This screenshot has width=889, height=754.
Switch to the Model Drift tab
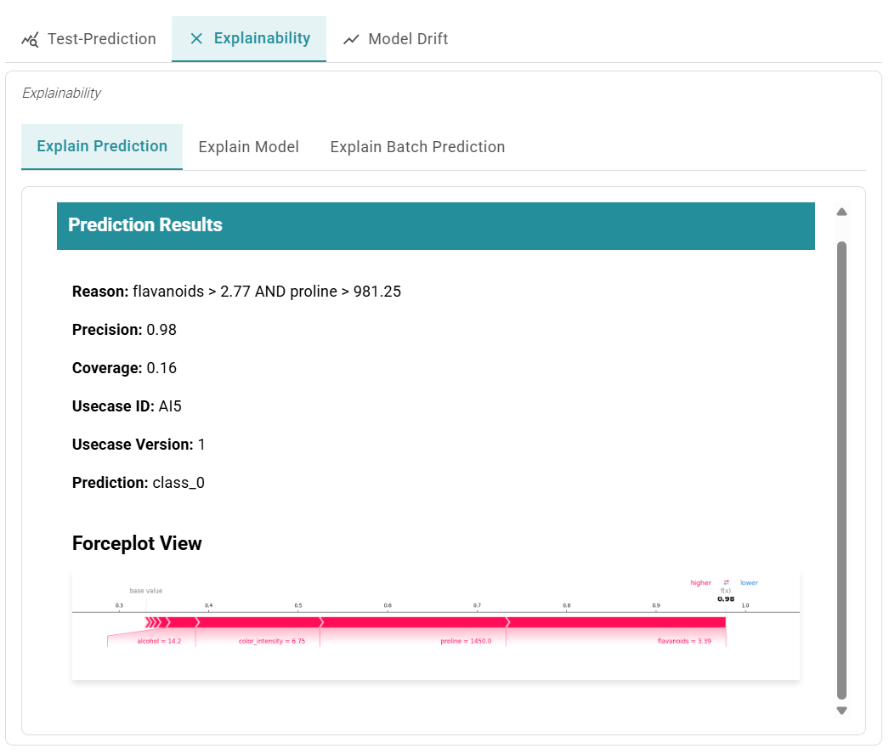click(395, 38)
